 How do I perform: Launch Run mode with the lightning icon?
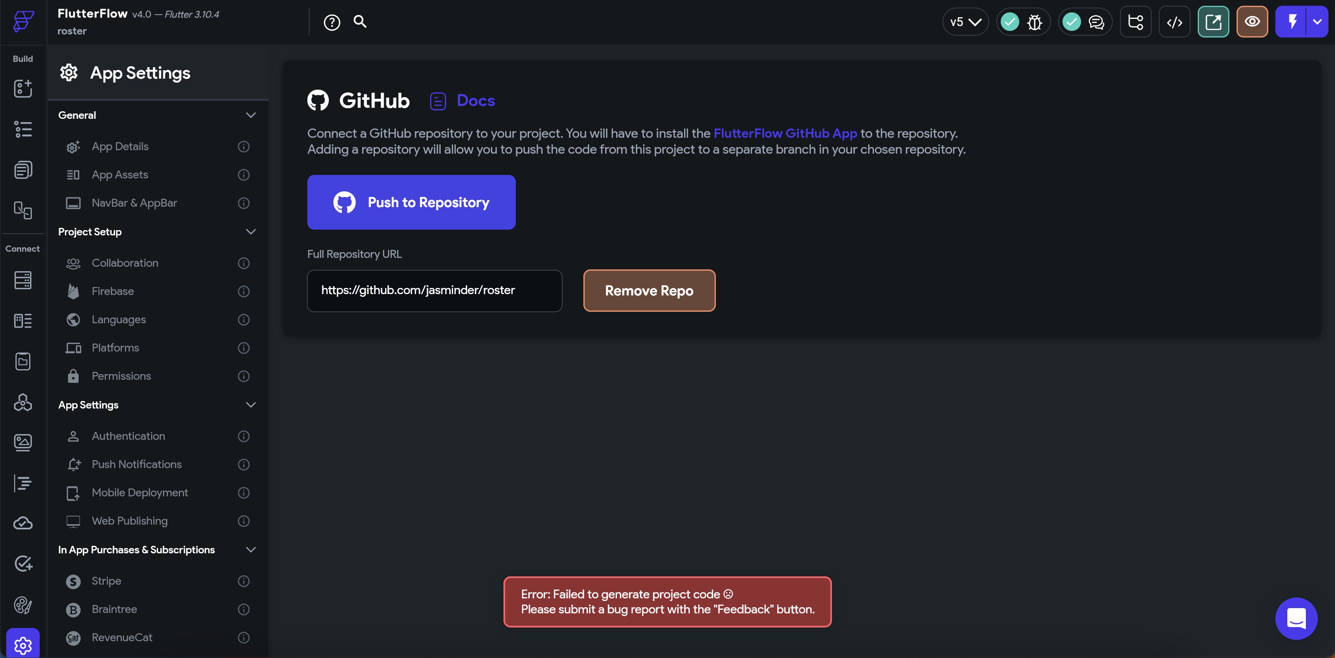pos(1293,21)
